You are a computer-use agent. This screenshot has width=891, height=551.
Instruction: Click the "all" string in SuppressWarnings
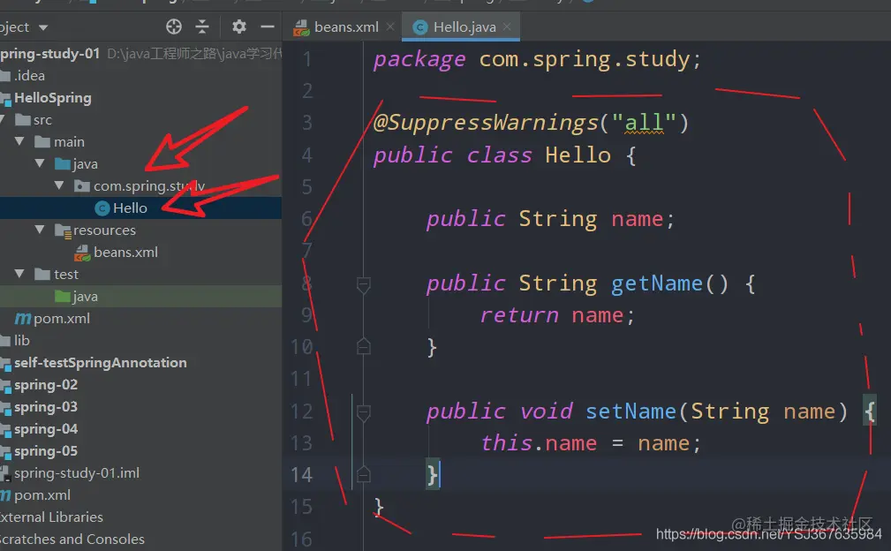[644, 123]
